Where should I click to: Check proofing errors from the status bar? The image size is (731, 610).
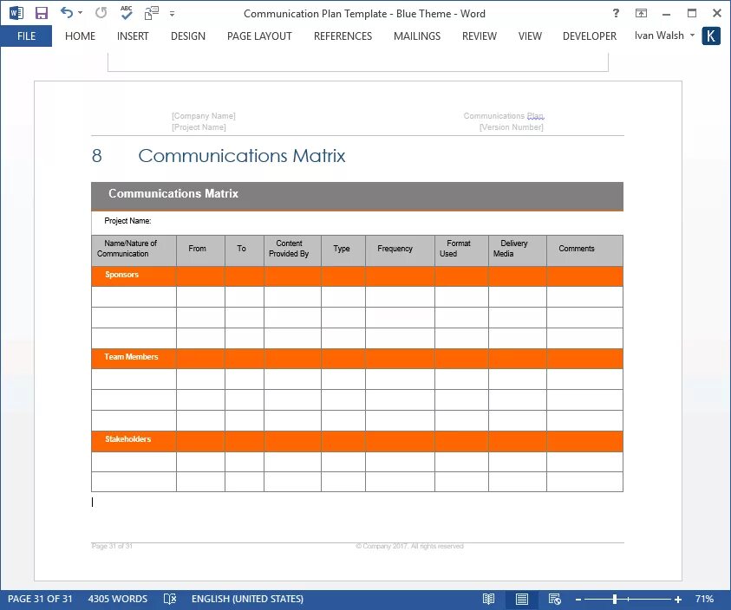point(170,599)
